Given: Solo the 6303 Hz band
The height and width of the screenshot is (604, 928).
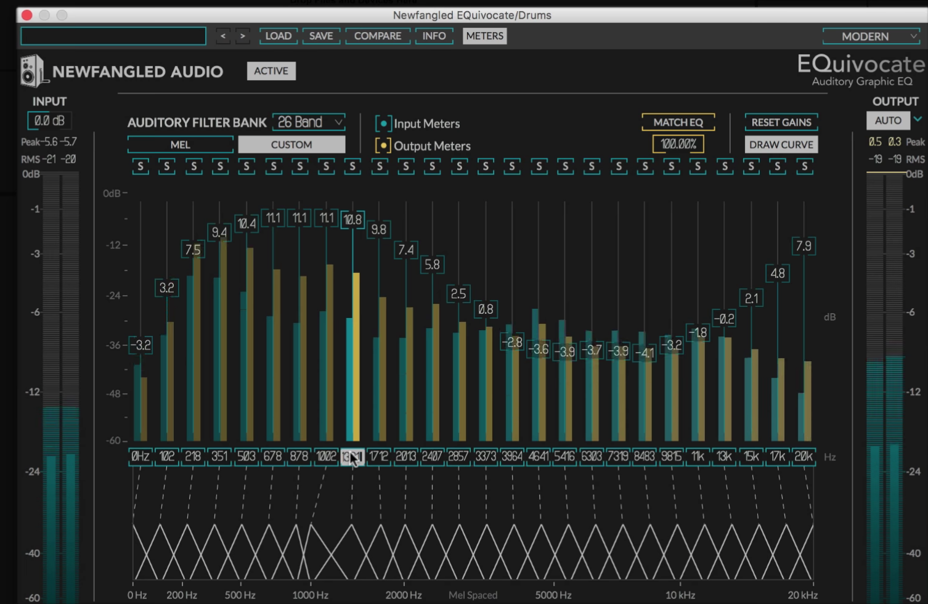Looking at the screenshot, I should (x=592, y=166).
